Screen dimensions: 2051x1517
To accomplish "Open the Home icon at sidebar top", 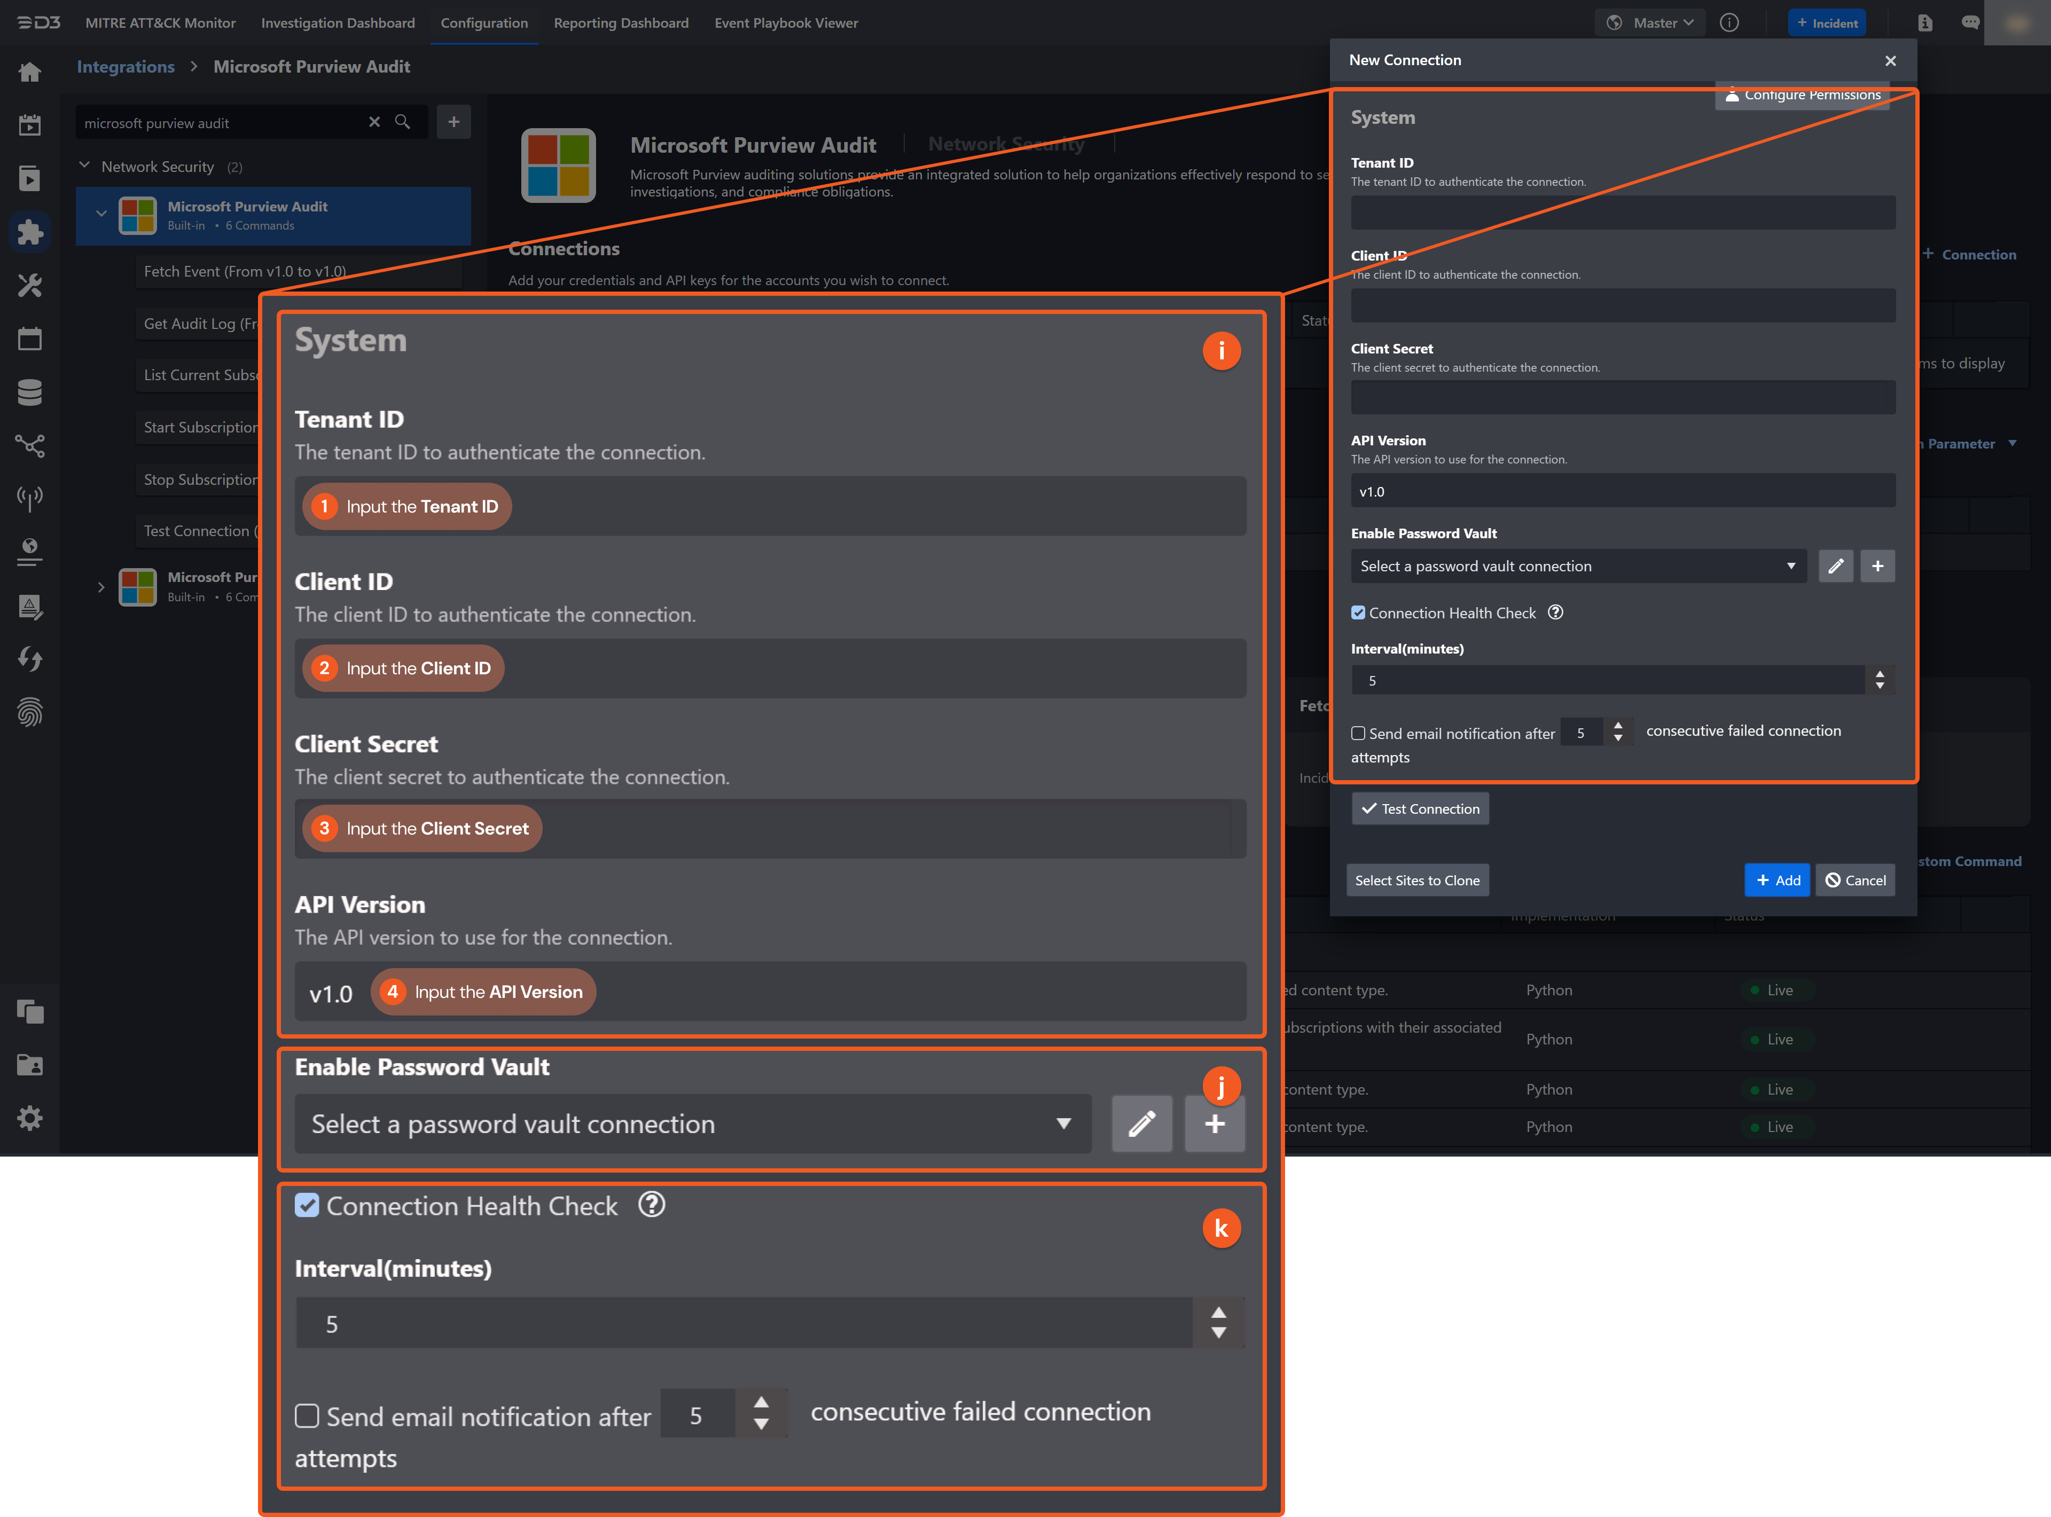I will (30, 70).
